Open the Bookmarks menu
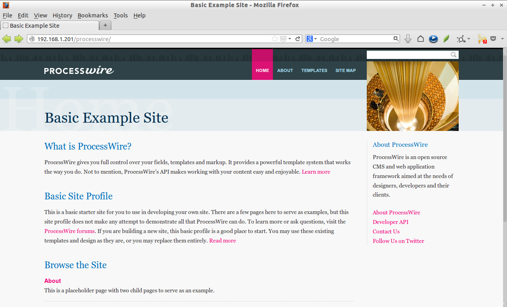507x307 pixels. coord(93,15)
